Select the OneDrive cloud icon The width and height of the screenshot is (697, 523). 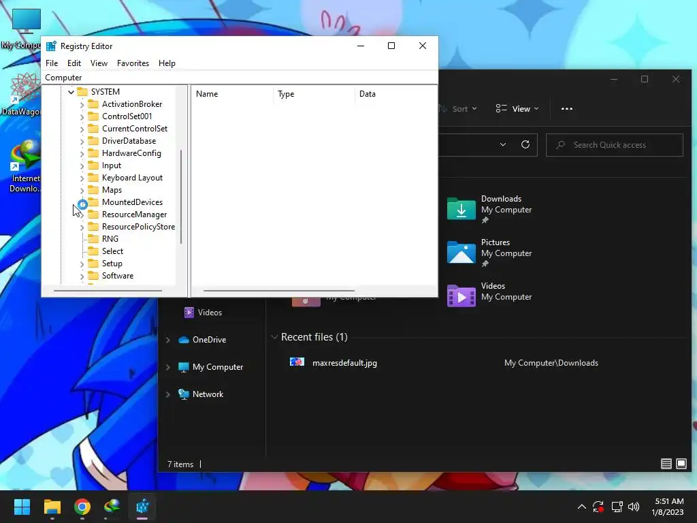(184, 340)
